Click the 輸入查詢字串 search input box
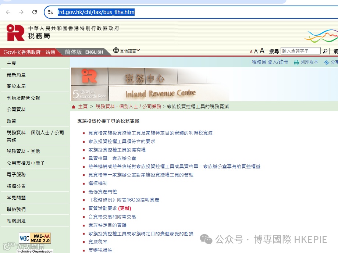 pyautogui.click(x=300, y=51)
